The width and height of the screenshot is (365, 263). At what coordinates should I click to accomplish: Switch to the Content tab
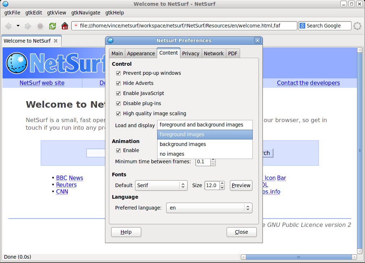coord(168,53)
